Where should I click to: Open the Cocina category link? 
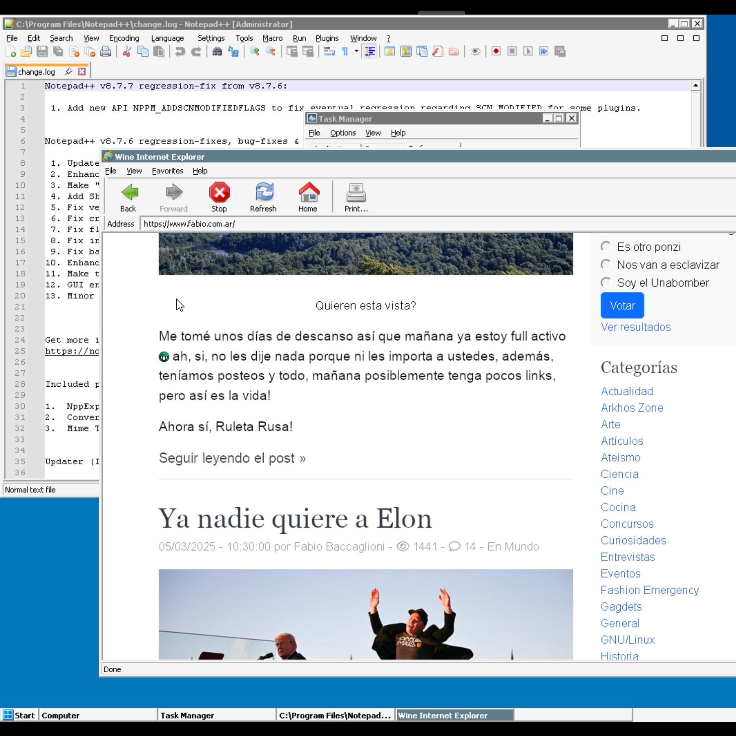pyautogui.click(x=618, y=507)
